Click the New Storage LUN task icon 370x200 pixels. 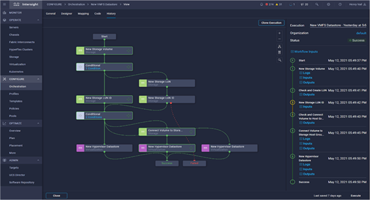click(x=143, y=83)
